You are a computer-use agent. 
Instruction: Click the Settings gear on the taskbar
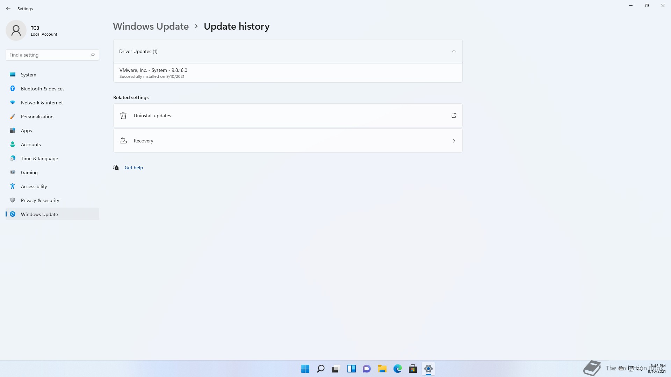point(428,369)
